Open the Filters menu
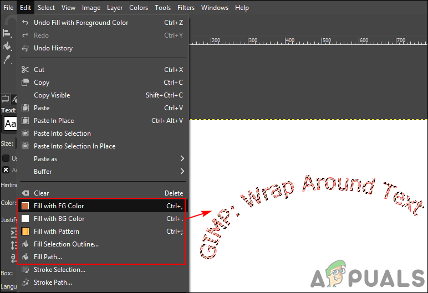 pos(186,8)
